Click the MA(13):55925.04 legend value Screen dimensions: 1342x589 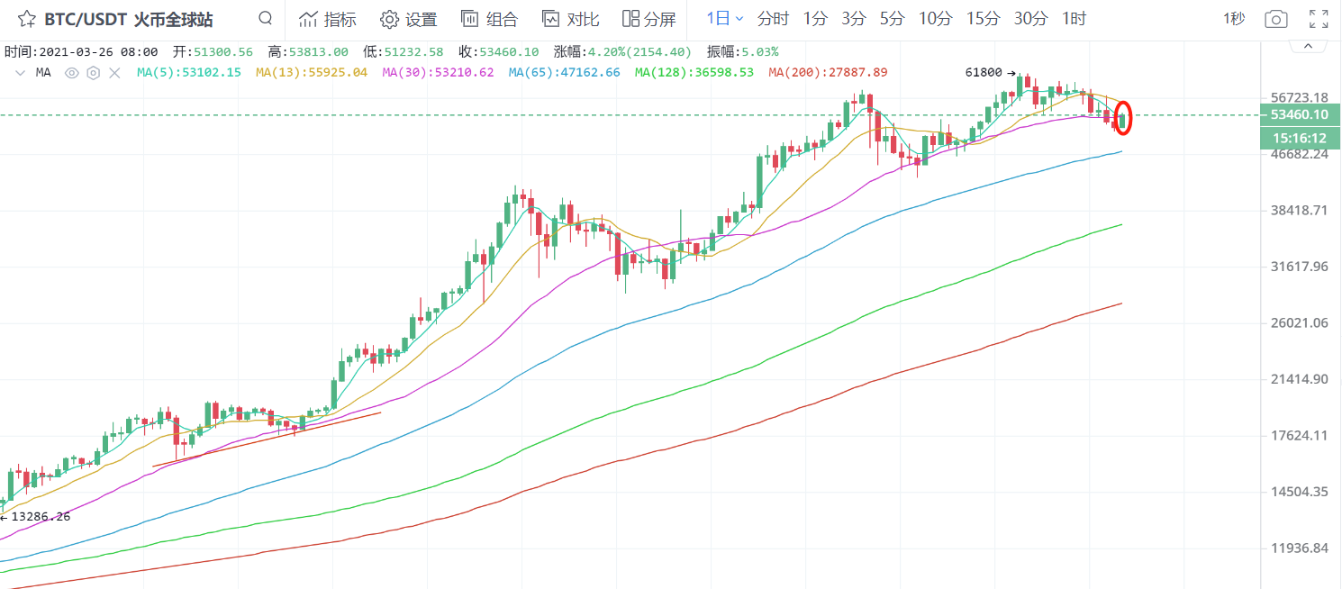point(312,72)
